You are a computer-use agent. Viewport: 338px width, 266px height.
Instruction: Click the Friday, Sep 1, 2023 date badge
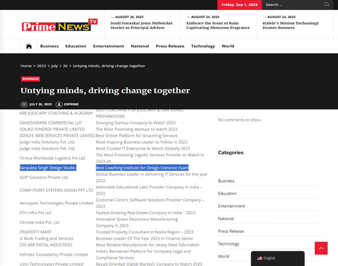tap(240, 5)
